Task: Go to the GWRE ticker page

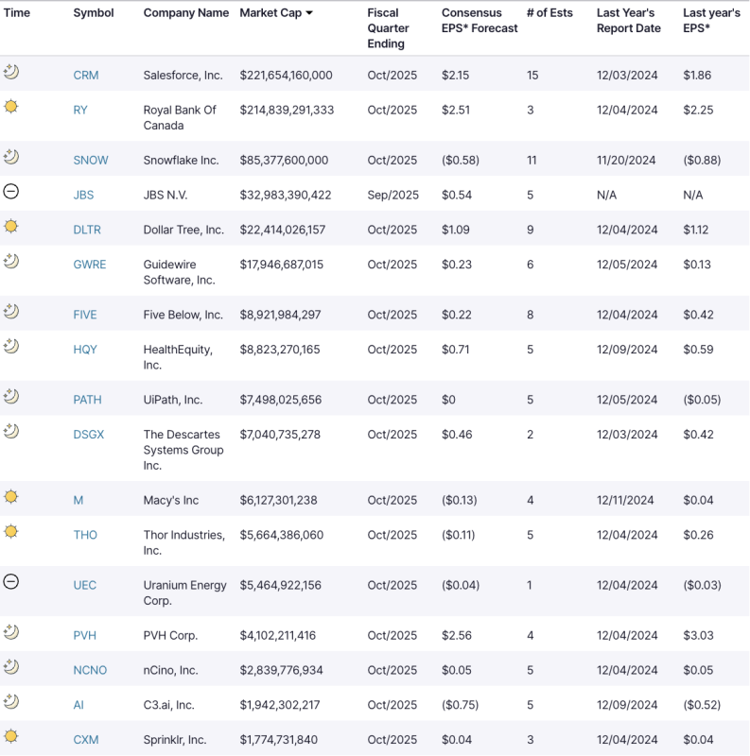Action: point(89,265)
